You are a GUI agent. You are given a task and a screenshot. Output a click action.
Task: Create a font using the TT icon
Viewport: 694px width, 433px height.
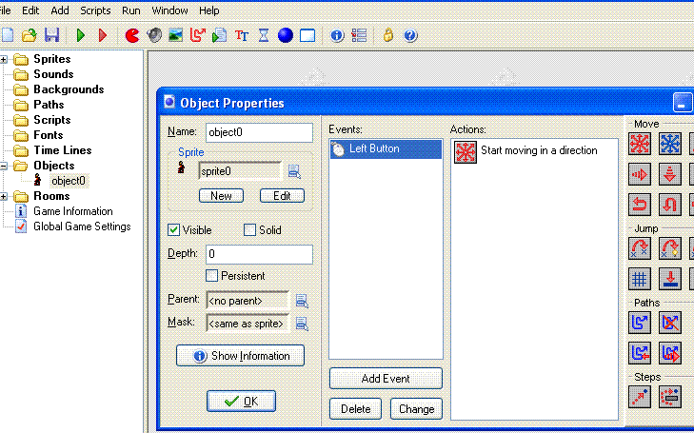(x=242, y=35)
